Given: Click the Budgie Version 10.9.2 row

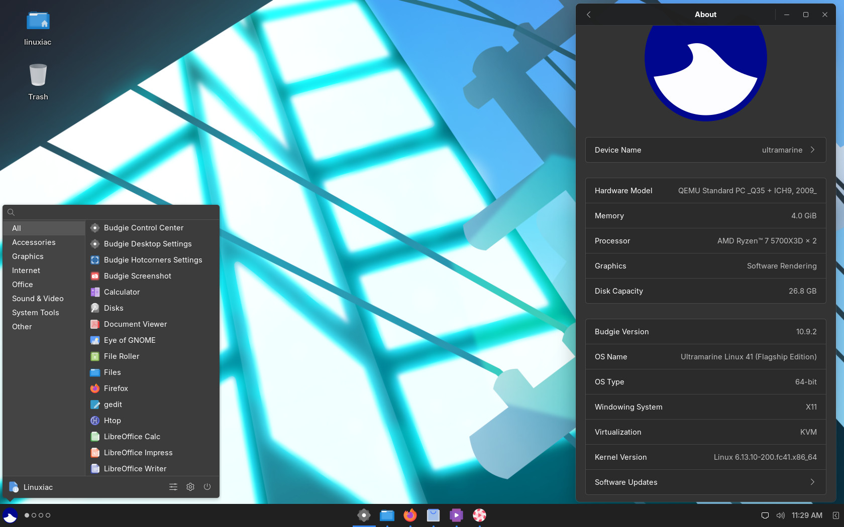Looking at the screenshot, I should click(x=705, y=332).
